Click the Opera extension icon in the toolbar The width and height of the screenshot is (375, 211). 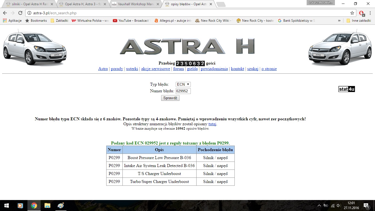tap(362, 13)
